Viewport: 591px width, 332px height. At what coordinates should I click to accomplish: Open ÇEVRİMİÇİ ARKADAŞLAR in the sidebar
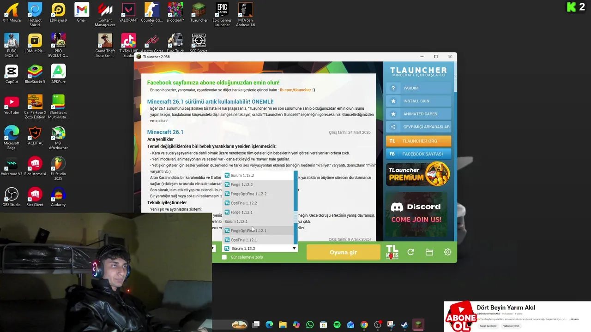click(418, 127)
